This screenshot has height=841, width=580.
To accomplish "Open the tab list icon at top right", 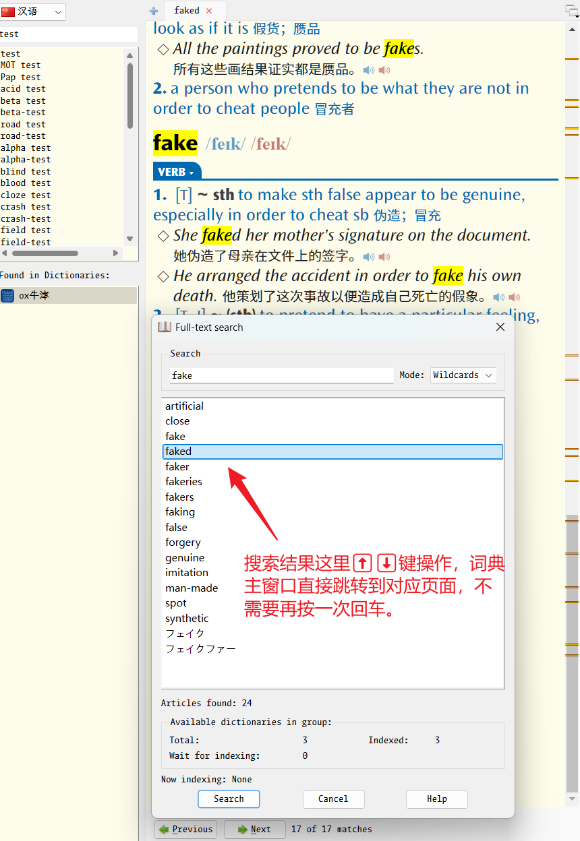I will point(572,9).
